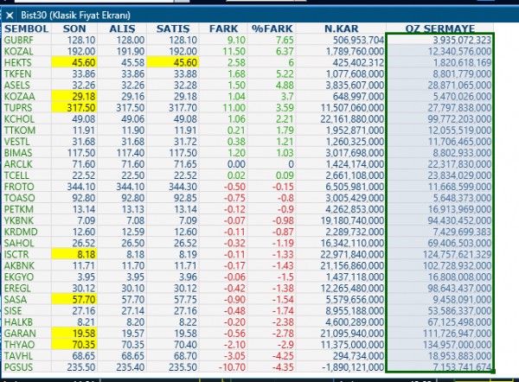519x382 pixels.
Task: Select the TKFEN symbol
Action: coord(17,73)
